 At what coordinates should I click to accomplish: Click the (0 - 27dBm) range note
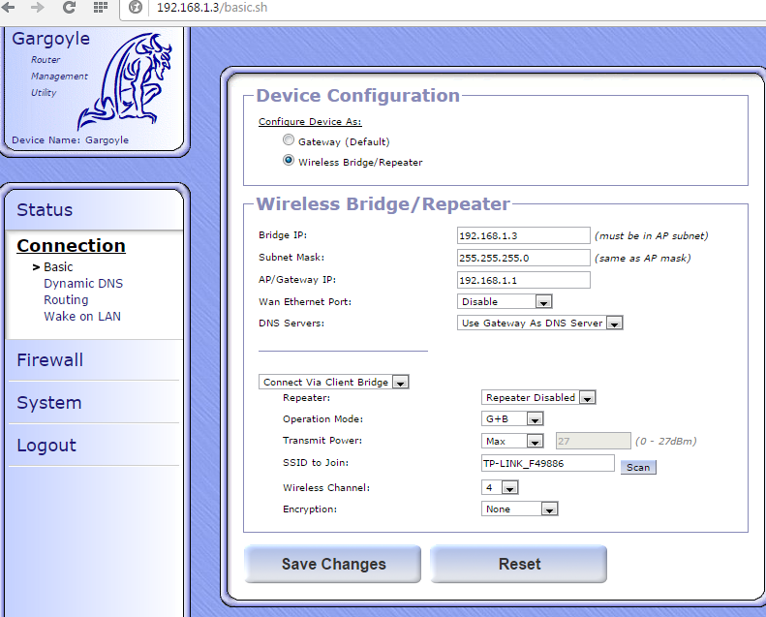pos(665,442)
